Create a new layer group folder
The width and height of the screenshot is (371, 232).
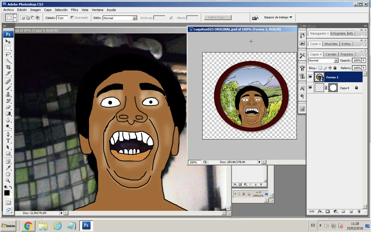point(343,212)
